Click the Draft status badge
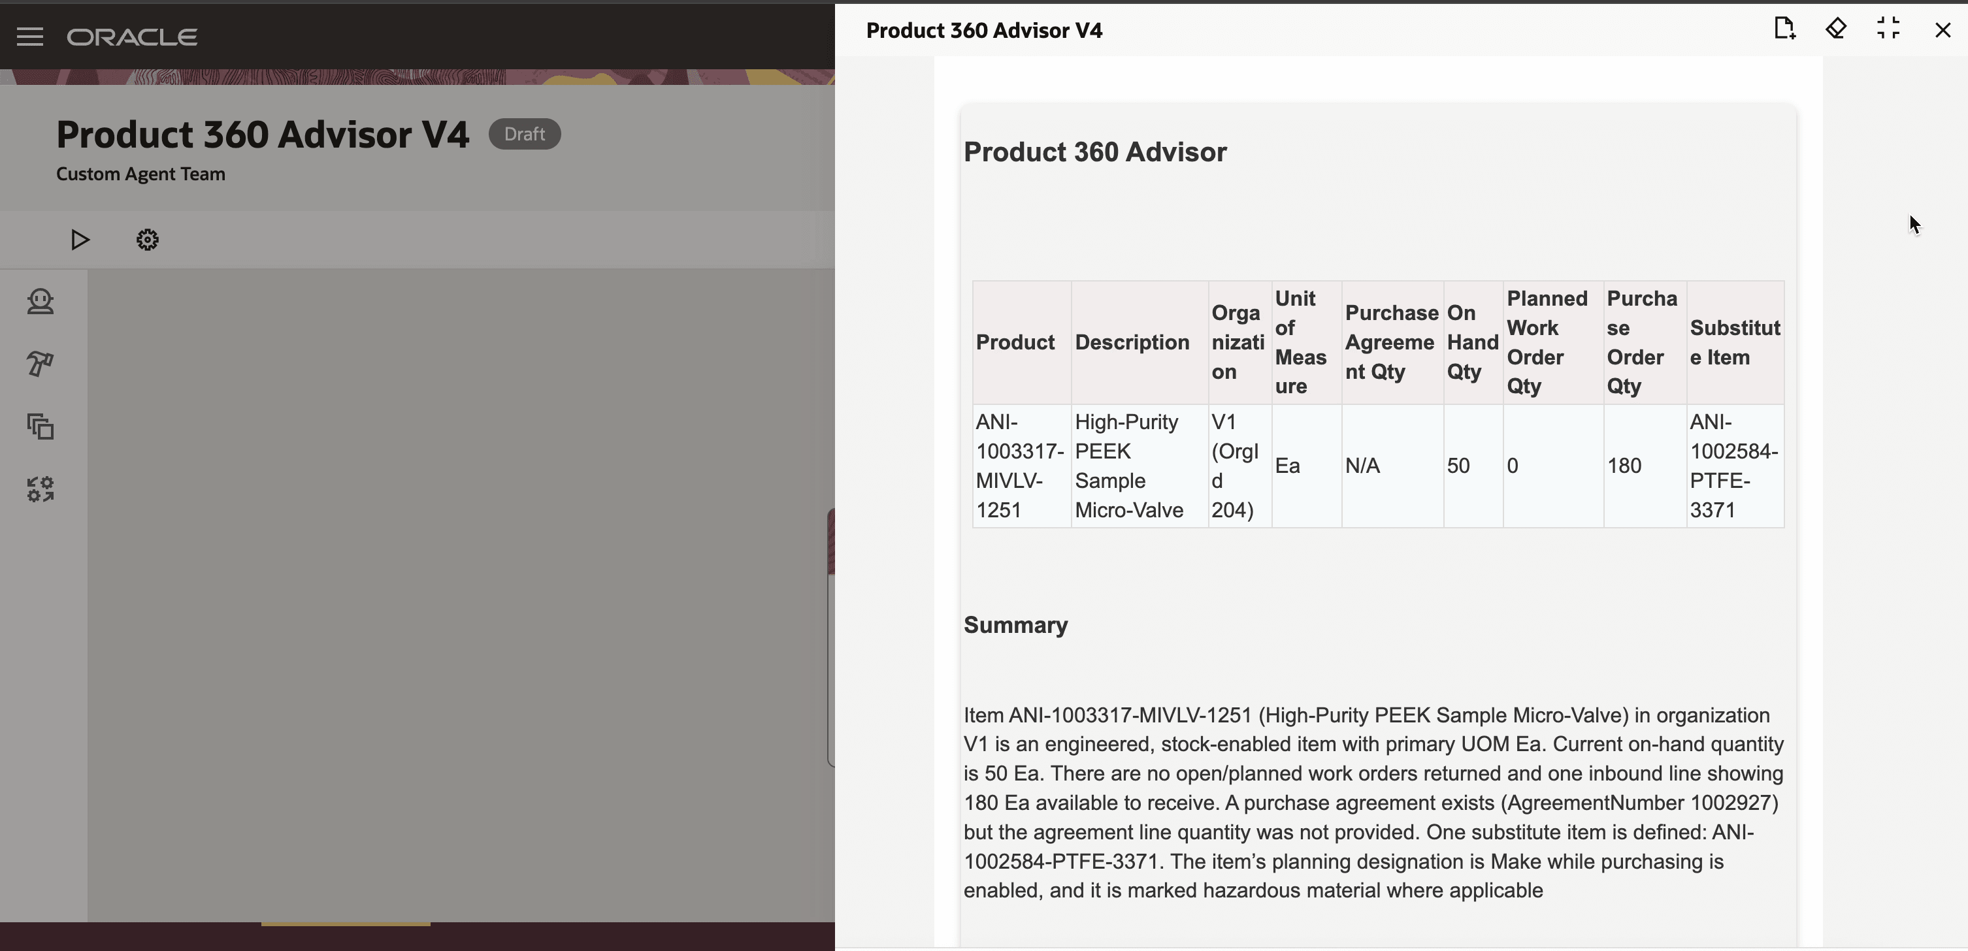 point(524,134)
